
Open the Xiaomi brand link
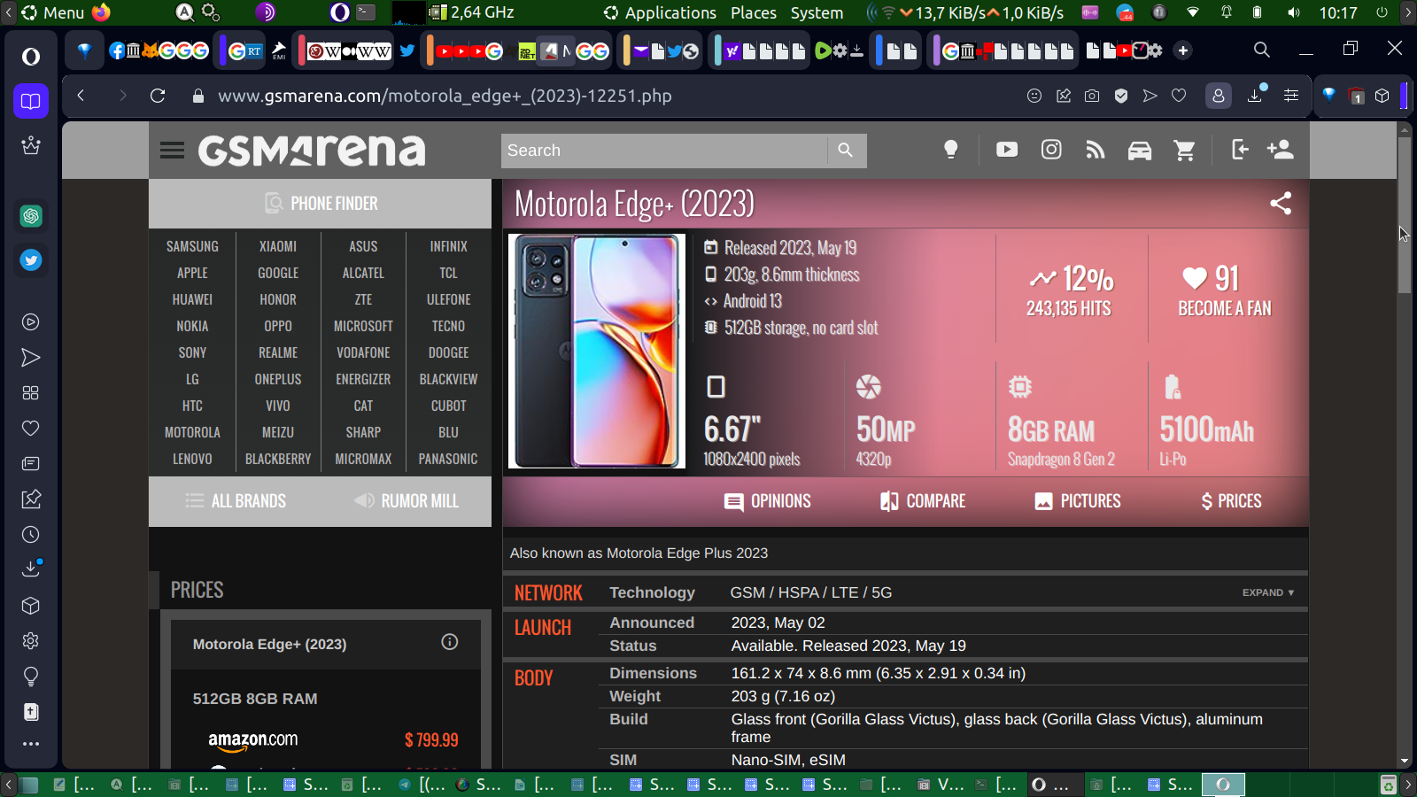tap(278, 247)
